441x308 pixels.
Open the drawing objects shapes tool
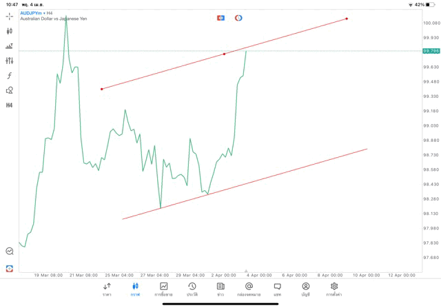coord(10,90)
